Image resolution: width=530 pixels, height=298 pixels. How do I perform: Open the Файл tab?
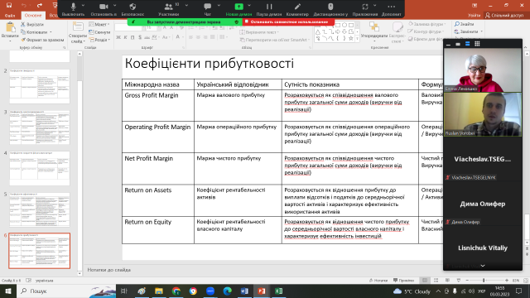10,16
